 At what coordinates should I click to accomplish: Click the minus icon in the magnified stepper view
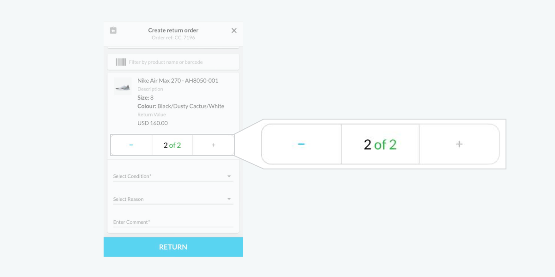coord(301,144)
